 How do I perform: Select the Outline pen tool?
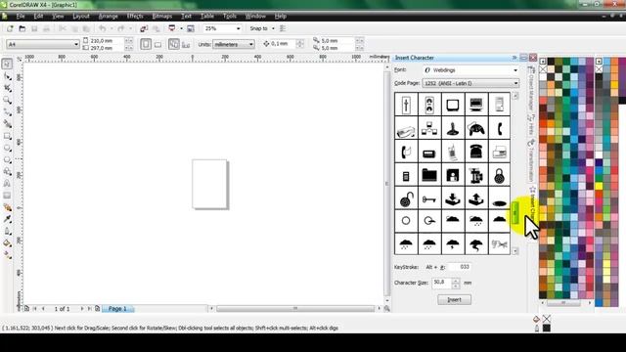(7, 231)
